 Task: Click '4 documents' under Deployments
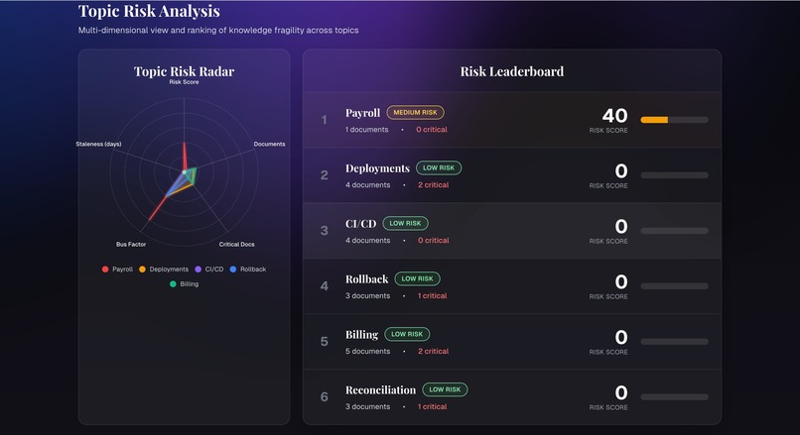368,185
